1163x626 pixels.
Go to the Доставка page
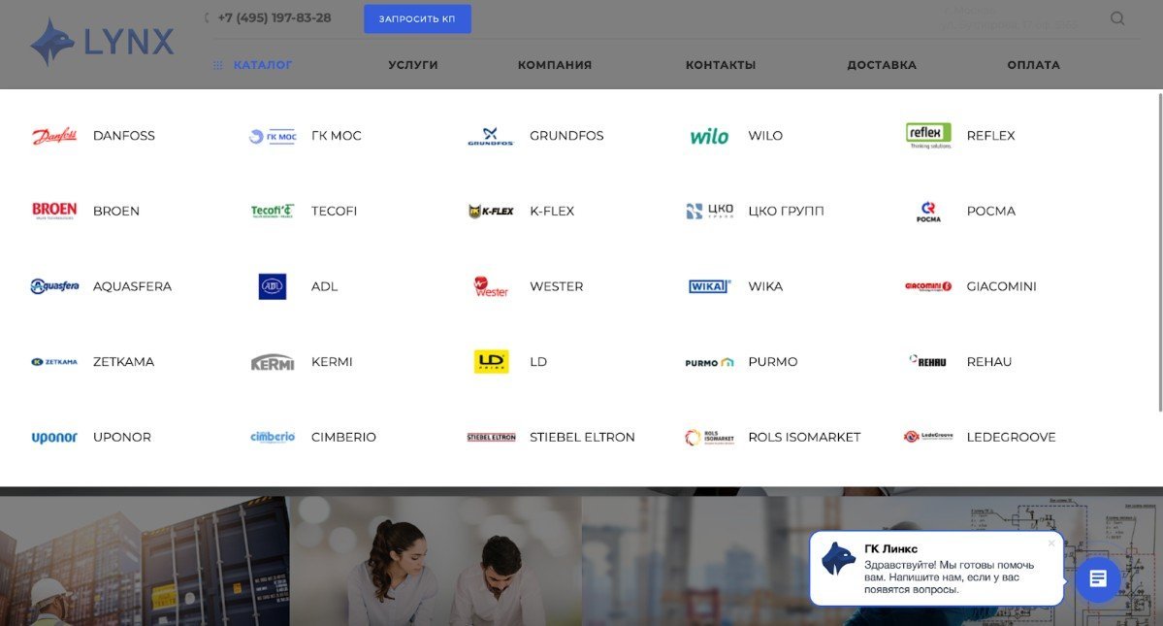pos(882,65)
